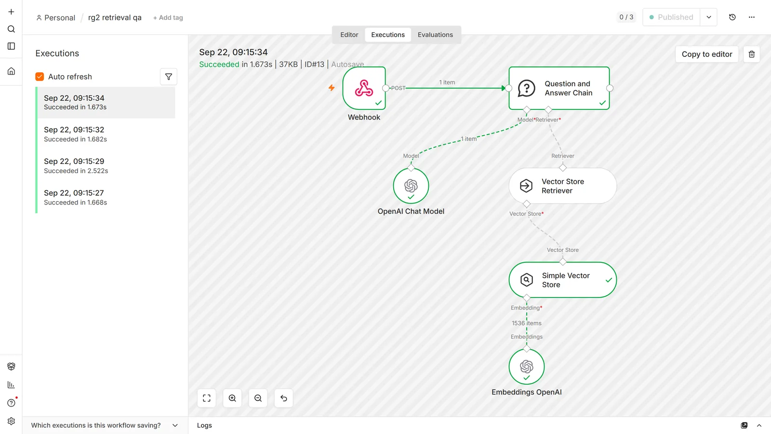This screenshot has height=434, width=771.
Task: Click the rg2 retrieval qa workflow name
Action: point(115,18)
